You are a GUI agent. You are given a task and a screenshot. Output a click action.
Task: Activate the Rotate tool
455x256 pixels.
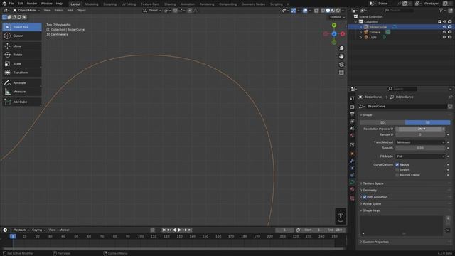tap(22, 55)
